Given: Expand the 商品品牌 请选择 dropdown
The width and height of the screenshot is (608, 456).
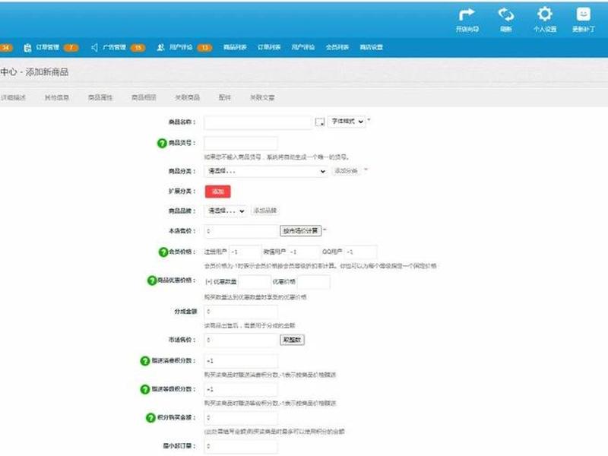Looking at the screenshot, I should (226, 211).
